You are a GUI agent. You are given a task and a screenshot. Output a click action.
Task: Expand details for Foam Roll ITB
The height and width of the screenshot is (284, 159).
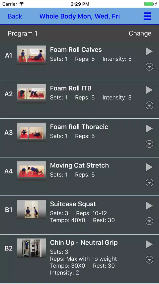tap(149, 105)
